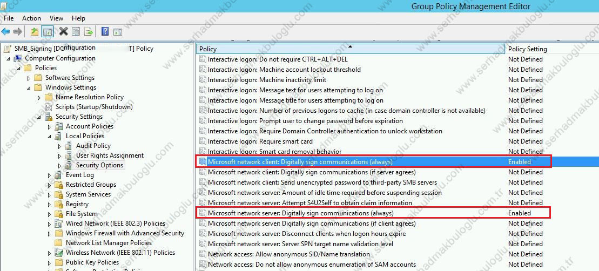Click the Properties toolbar icon
The height and width of the screenshot is (271, 599).
[x=76, y=32]
